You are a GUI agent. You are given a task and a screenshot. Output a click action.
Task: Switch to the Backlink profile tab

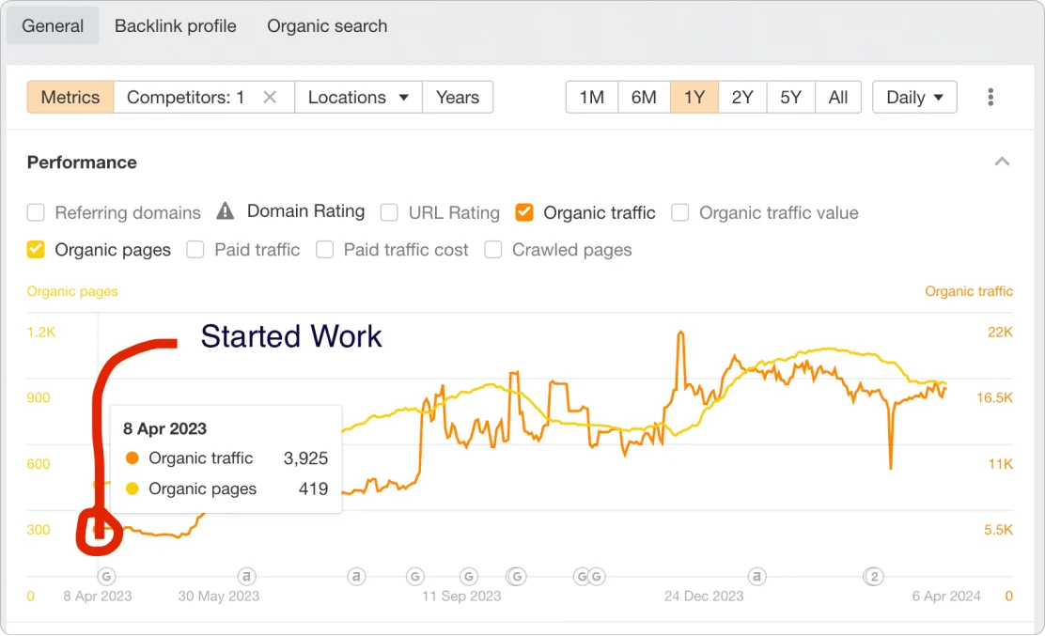pos(175,25)
